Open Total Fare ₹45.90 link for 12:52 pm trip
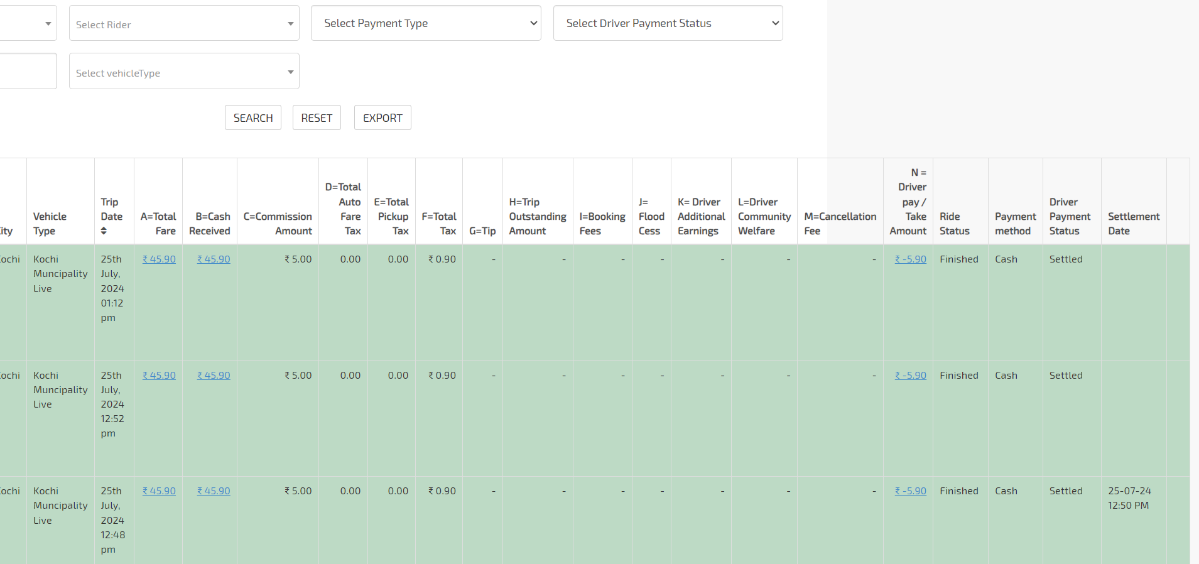The height and width of the screenshot is (564, 1199). (159, 376)
